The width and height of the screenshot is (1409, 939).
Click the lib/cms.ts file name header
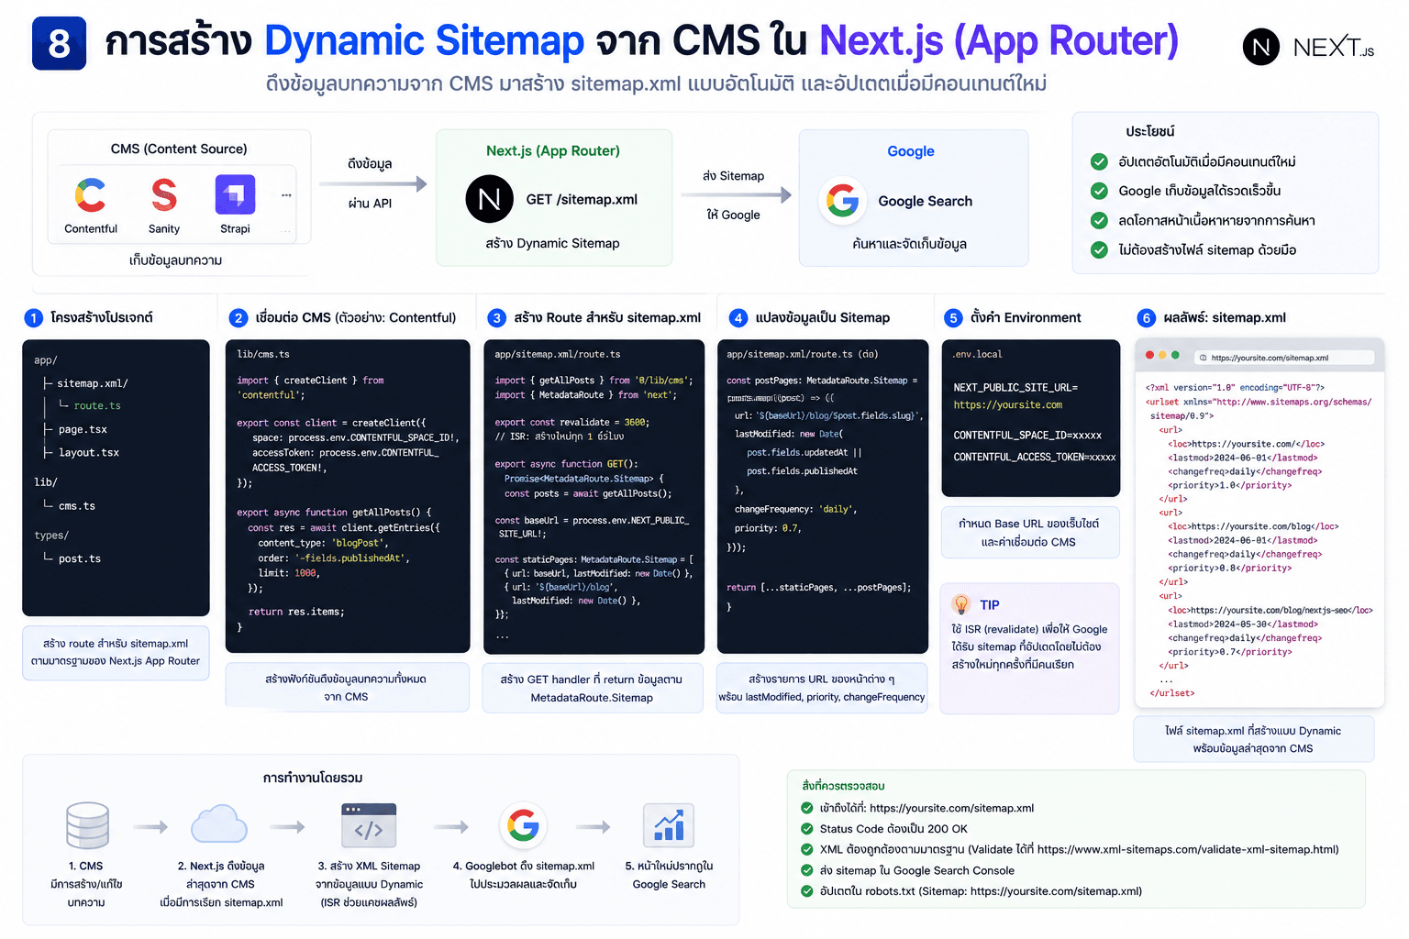click(263, 354)
